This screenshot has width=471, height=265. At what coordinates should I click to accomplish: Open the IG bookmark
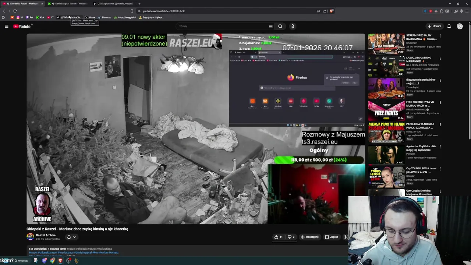tap(20, 17)
